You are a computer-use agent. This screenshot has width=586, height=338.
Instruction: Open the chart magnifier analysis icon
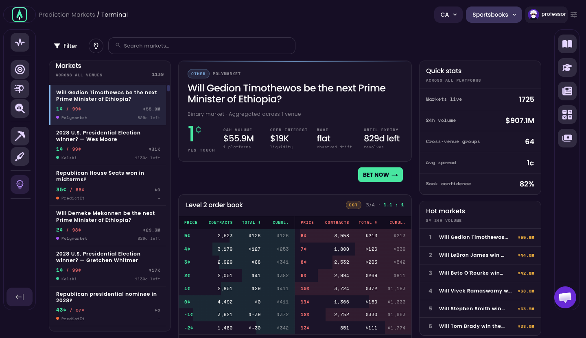tap(20, 108)
